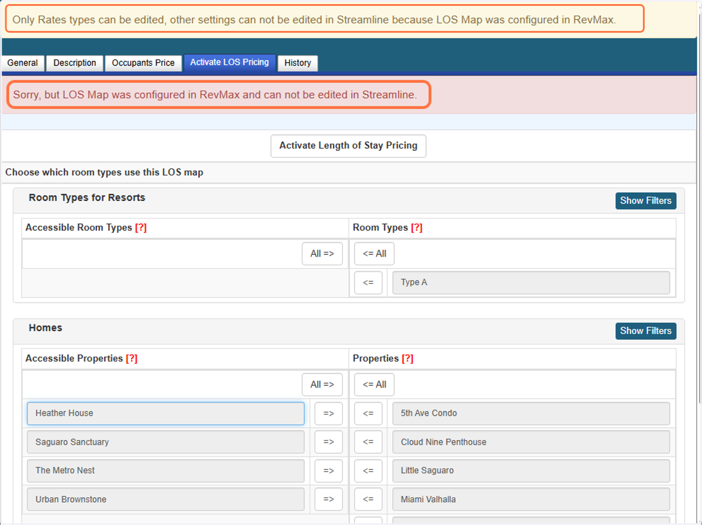Click Activate Length of Stay Pricing button
Viewport: 702px width, 525px height.
click(348, 146)
